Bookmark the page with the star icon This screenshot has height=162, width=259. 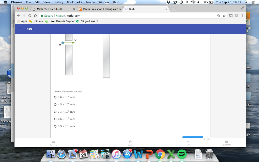point(224,15)
